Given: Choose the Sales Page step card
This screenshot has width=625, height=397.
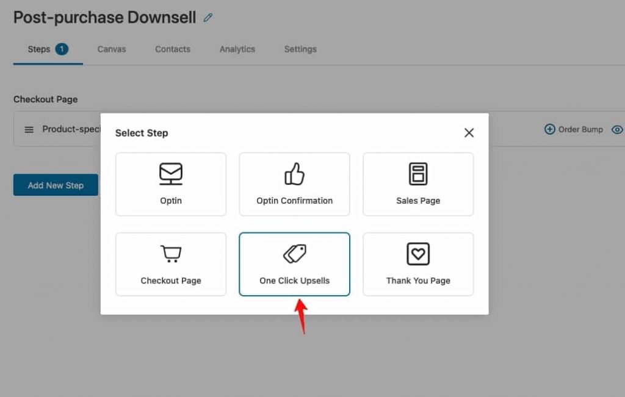Looking at the screenshot, I should coord(418,184).
